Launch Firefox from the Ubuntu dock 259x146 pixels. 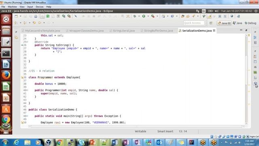(x=6, y=75)
